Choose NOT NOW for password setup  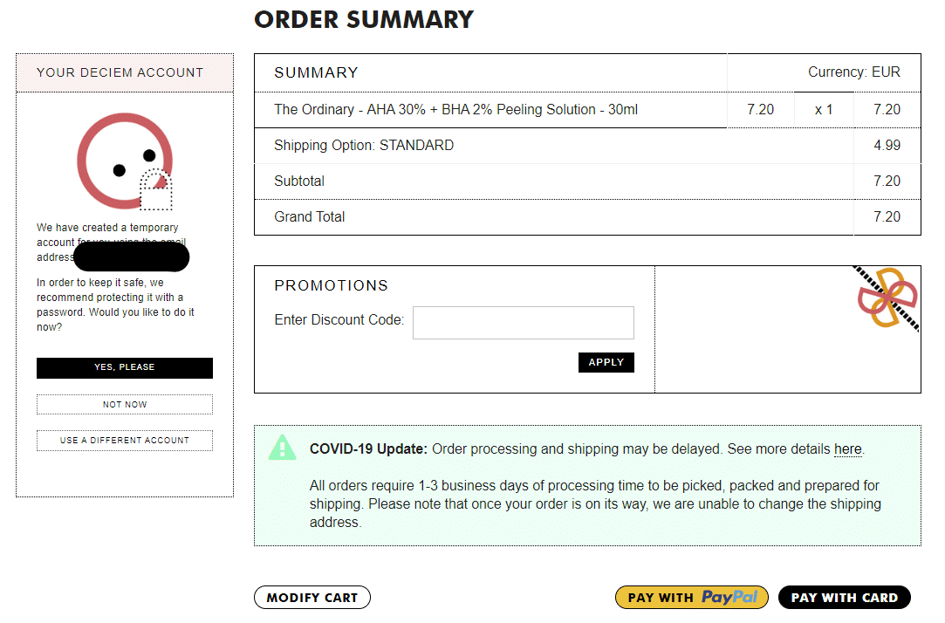[125, 405]
